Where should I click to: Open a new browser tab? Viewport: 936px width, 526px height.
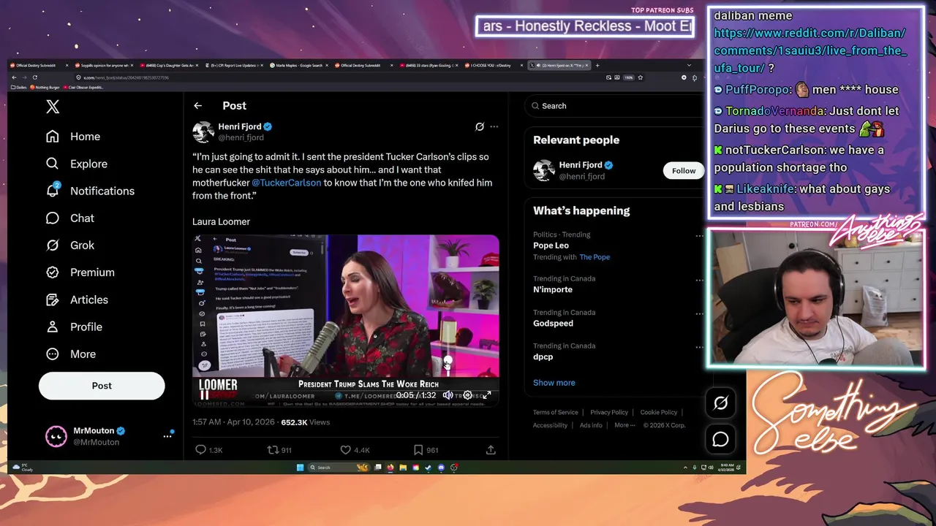tap(597, 65)
